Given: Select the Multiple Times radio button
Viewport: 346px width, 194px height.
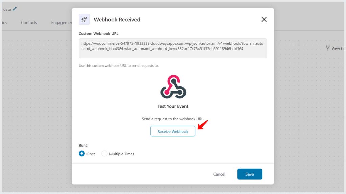Looking at the screenshot, I should coord(104,154).
